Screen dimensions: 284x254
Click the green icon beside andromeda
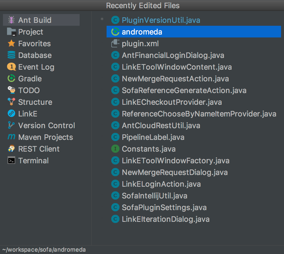[115, 32]
